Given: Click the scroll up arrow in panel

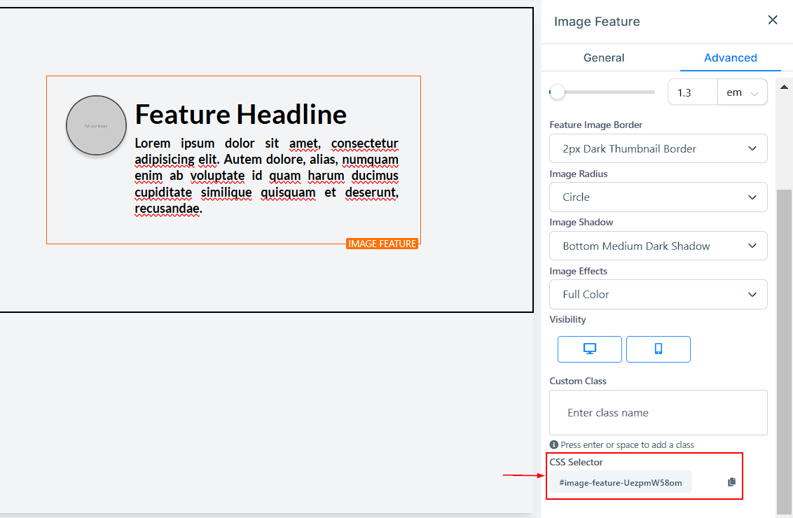Looking at the screenshot, I should coord(784,86).
